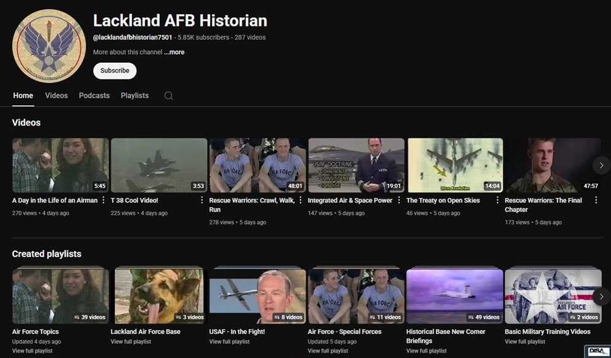Open 'Integrated Air & Space Power' title link
The image size is (611, 358).
tap(350, 201)
